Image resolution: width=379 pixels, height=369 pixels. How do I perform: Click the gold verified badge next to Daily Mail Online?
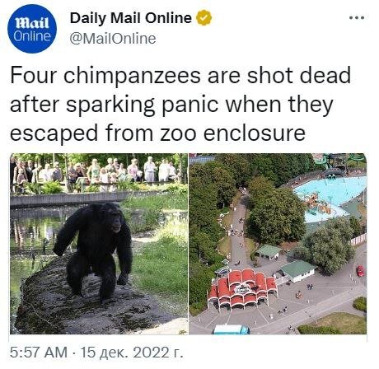coord(204,18)
